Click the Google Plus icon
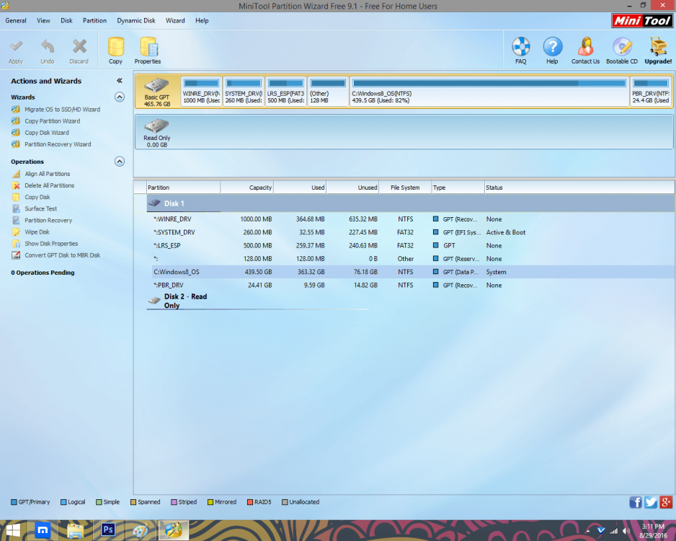Viewport: 676px width, 541px height. 666,502
